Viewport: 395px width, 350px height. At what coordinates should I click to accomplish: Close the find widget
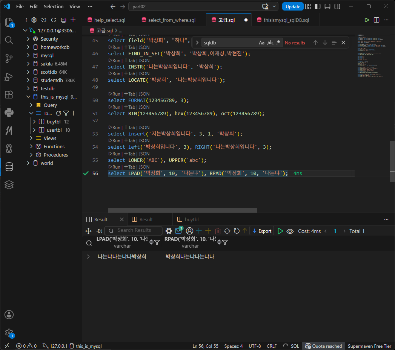343,43
